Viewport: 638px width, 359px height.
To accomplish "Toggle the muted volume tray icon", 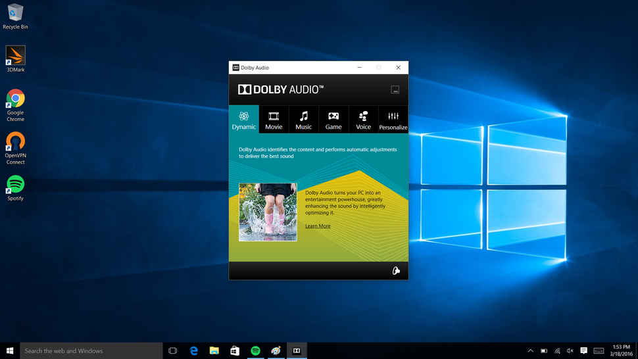I will [x=570, y=350].
